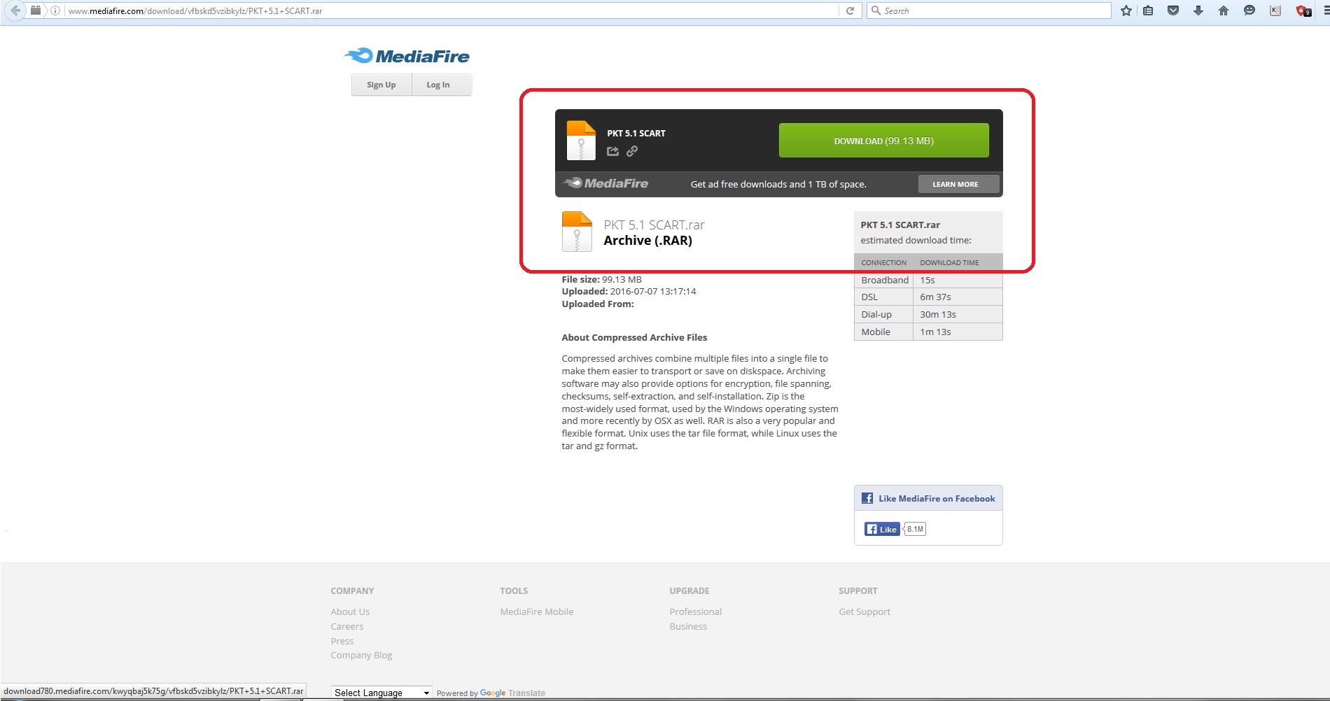Open the Get Support link
The width and height of the screenshot is (1330, 701).
864,611
